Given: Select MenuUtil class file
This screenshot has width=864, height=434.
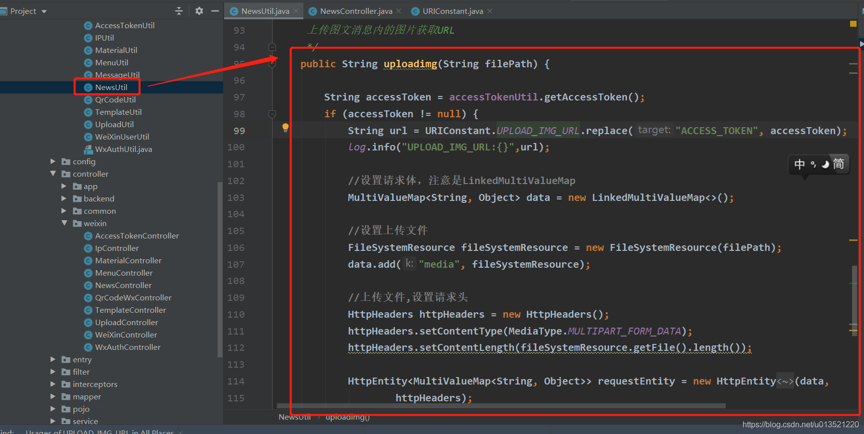Looking at the screenshot, I should [112, 62].
